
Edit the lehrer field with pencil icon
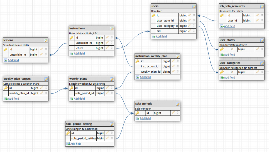107,48
